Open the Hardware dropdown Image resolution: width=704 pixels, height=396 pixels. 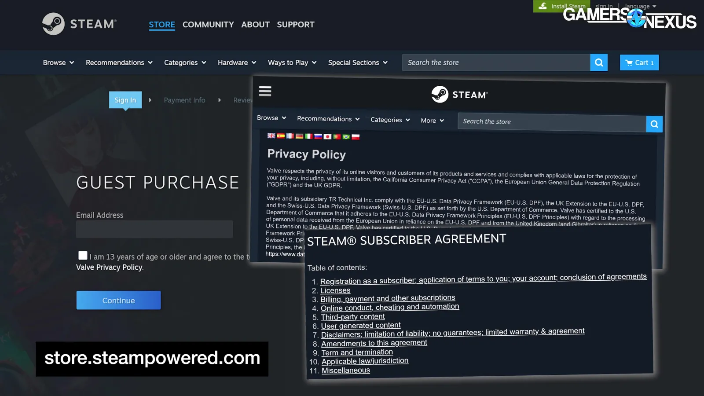point(237,62)
